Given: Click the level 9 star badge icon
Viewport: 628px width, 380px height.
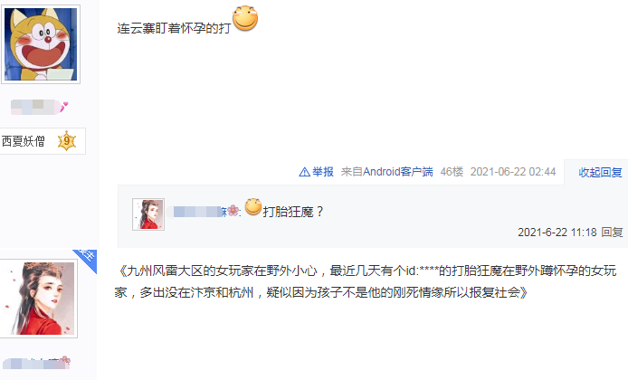Looking at the screenshot, I should click(x=66, y=141).
